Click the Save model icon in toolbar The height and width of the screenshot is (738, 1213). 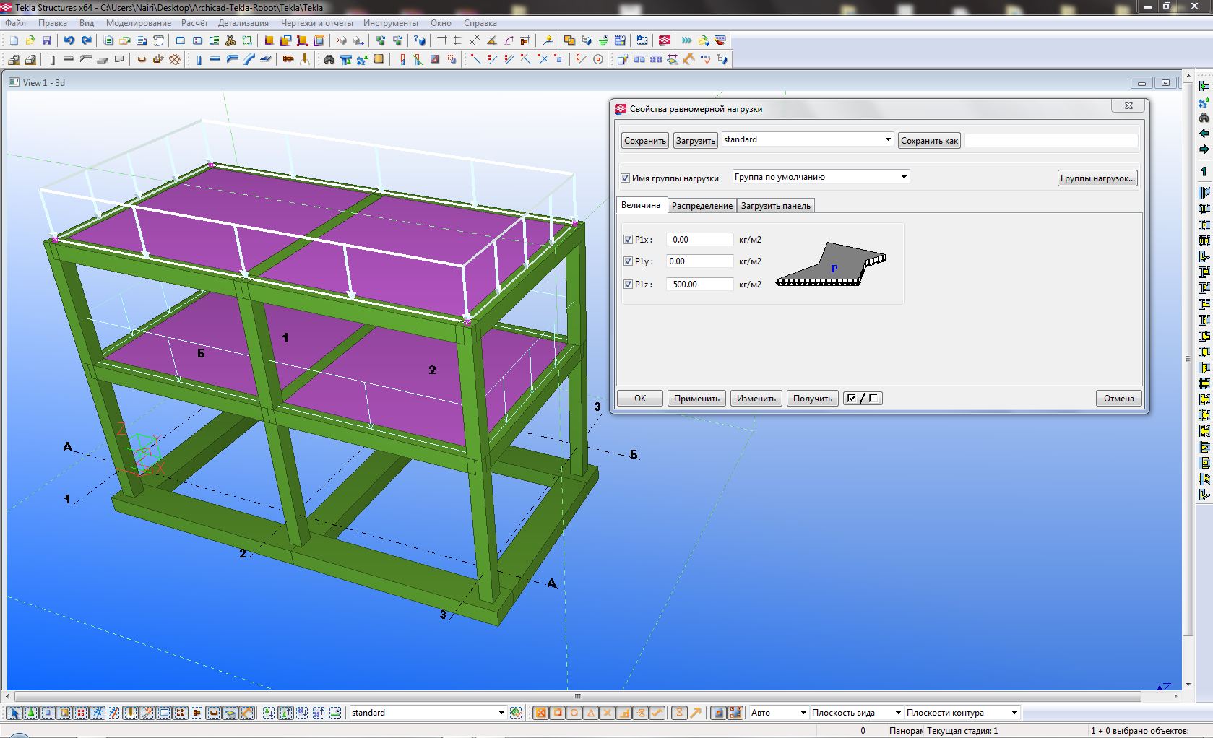47,40
